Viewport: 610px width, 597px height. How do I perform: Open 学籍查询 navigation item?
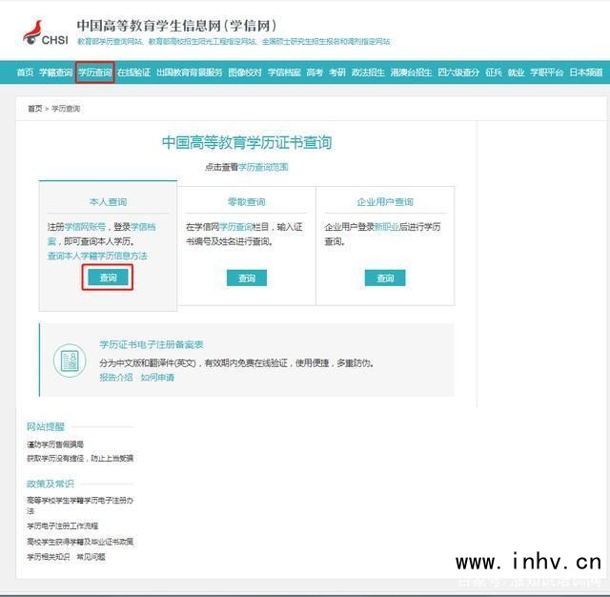[x=55, y=72]
